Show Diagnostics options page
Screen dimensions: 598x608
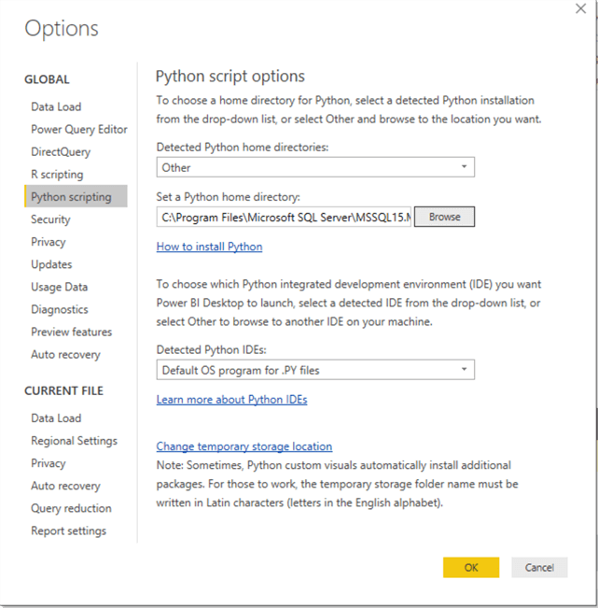[60, 309]
